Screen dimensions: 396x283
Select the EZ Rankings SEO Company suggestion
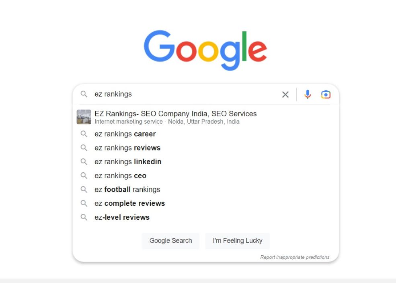click(x=175, y=114)
